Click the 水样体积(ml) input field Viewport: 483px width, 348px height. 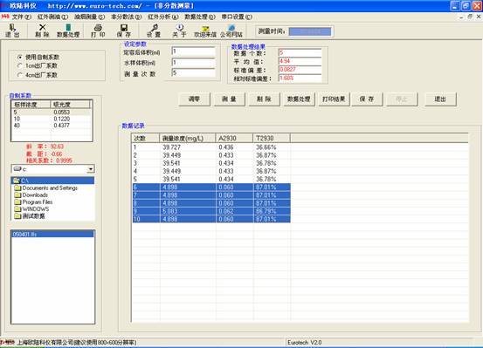(x=193, y=63)
